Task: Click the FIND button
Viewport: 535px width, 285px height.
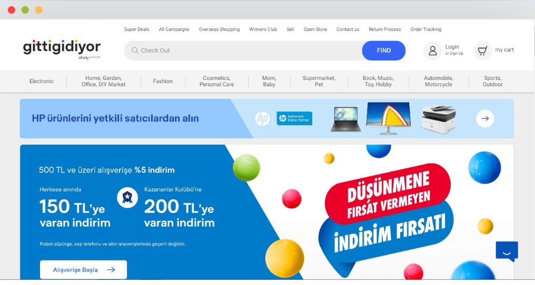Action: point(384,50)
